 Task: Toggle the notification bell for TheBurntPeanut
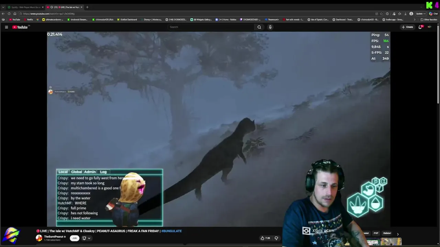tap(84, 238)
